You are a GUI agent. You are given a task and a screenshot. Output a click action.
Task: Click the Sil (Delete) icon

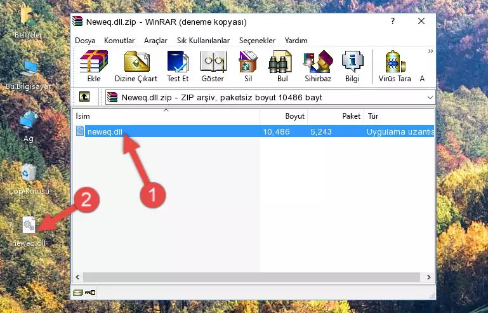click(248, 66)
